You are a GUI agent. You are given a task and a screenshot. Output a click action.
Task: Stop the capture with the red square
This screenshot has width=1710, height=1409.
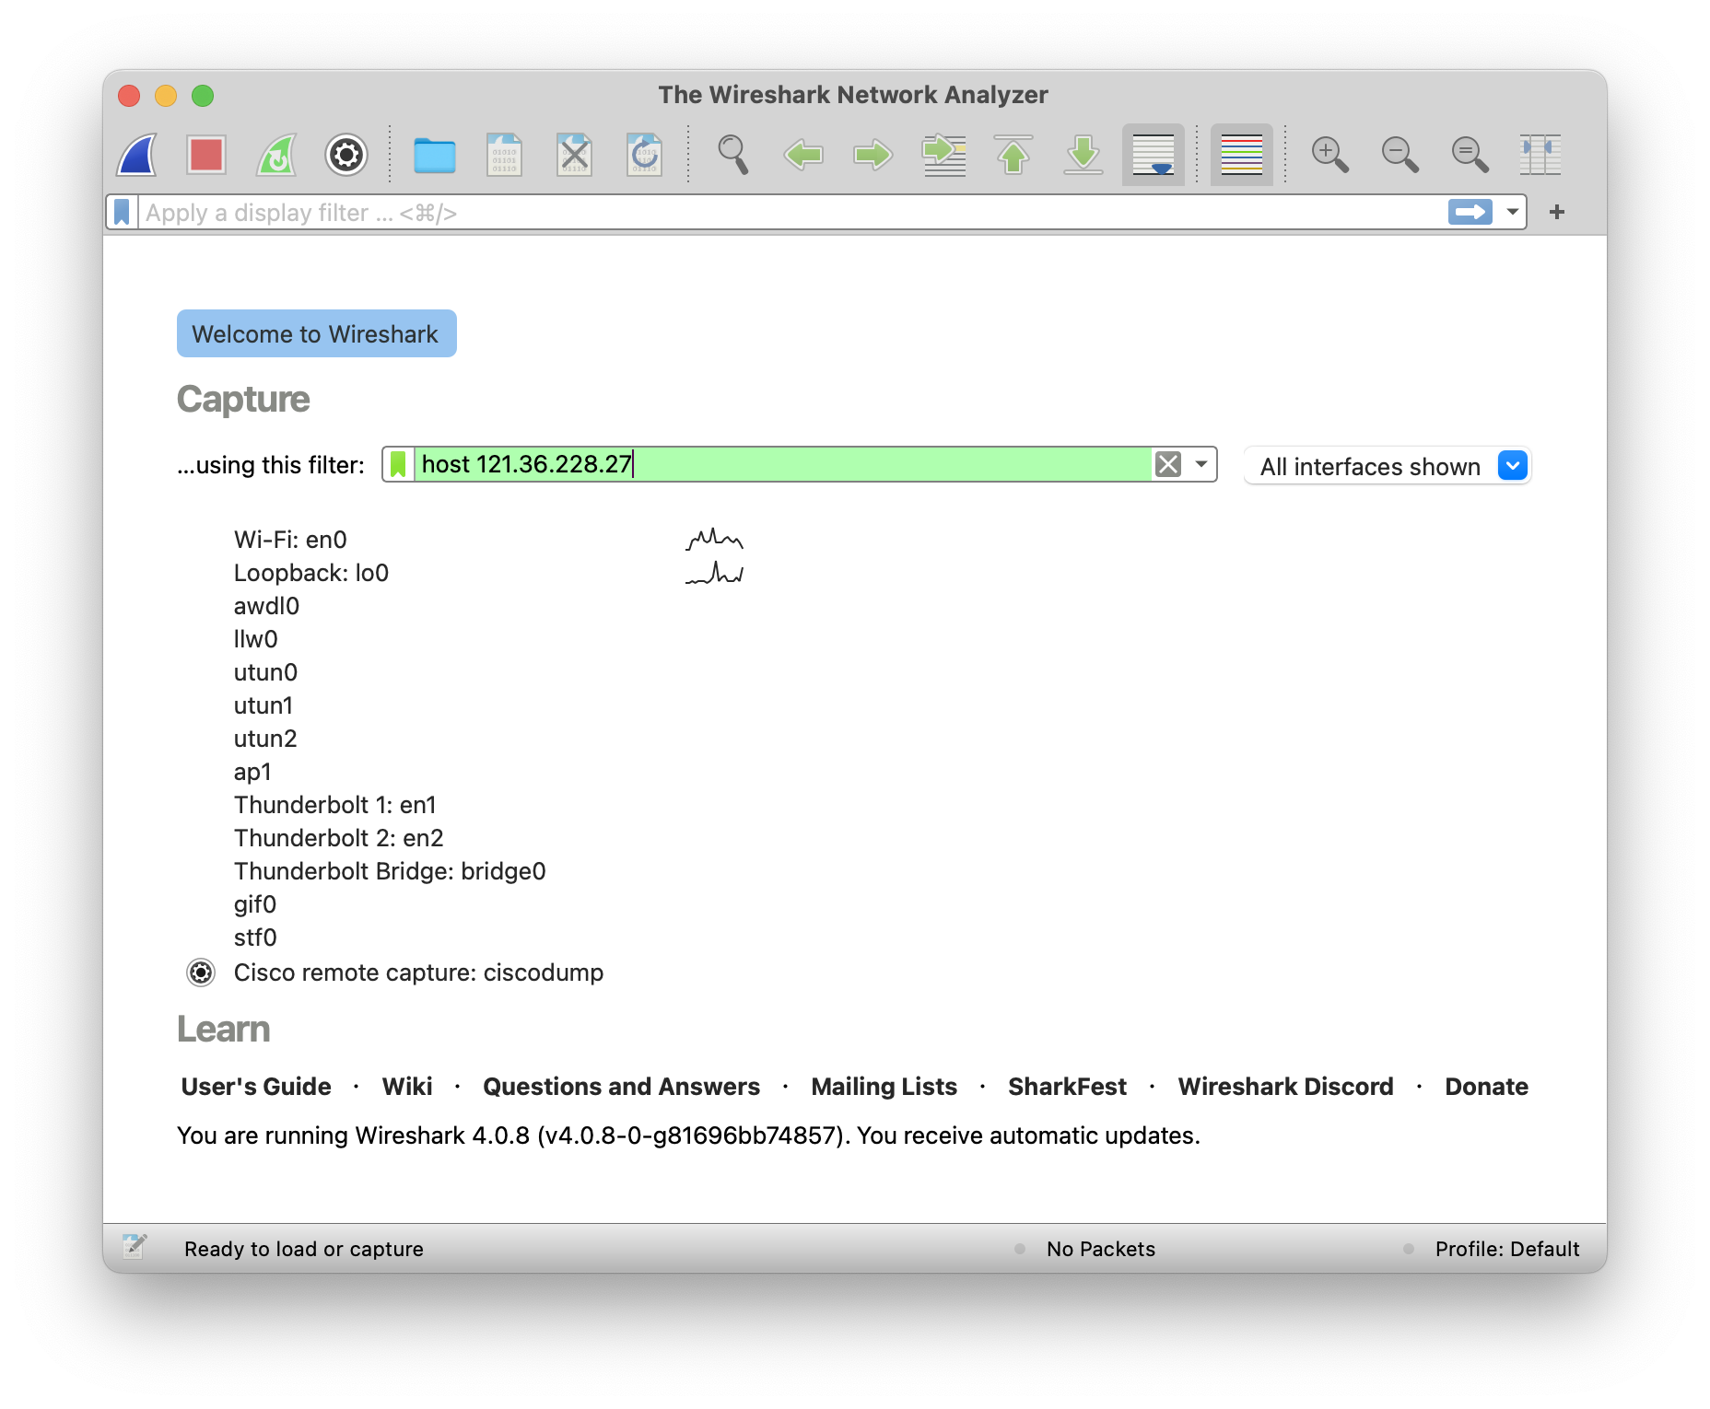[x=206, y=155]
